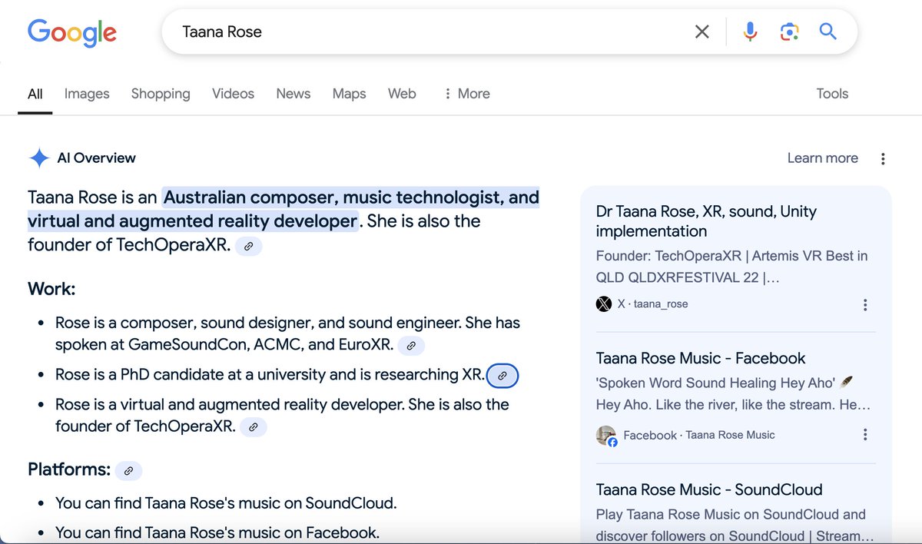Switch to the Images tab
The image size is (922, 544).
tap(86, 93)
